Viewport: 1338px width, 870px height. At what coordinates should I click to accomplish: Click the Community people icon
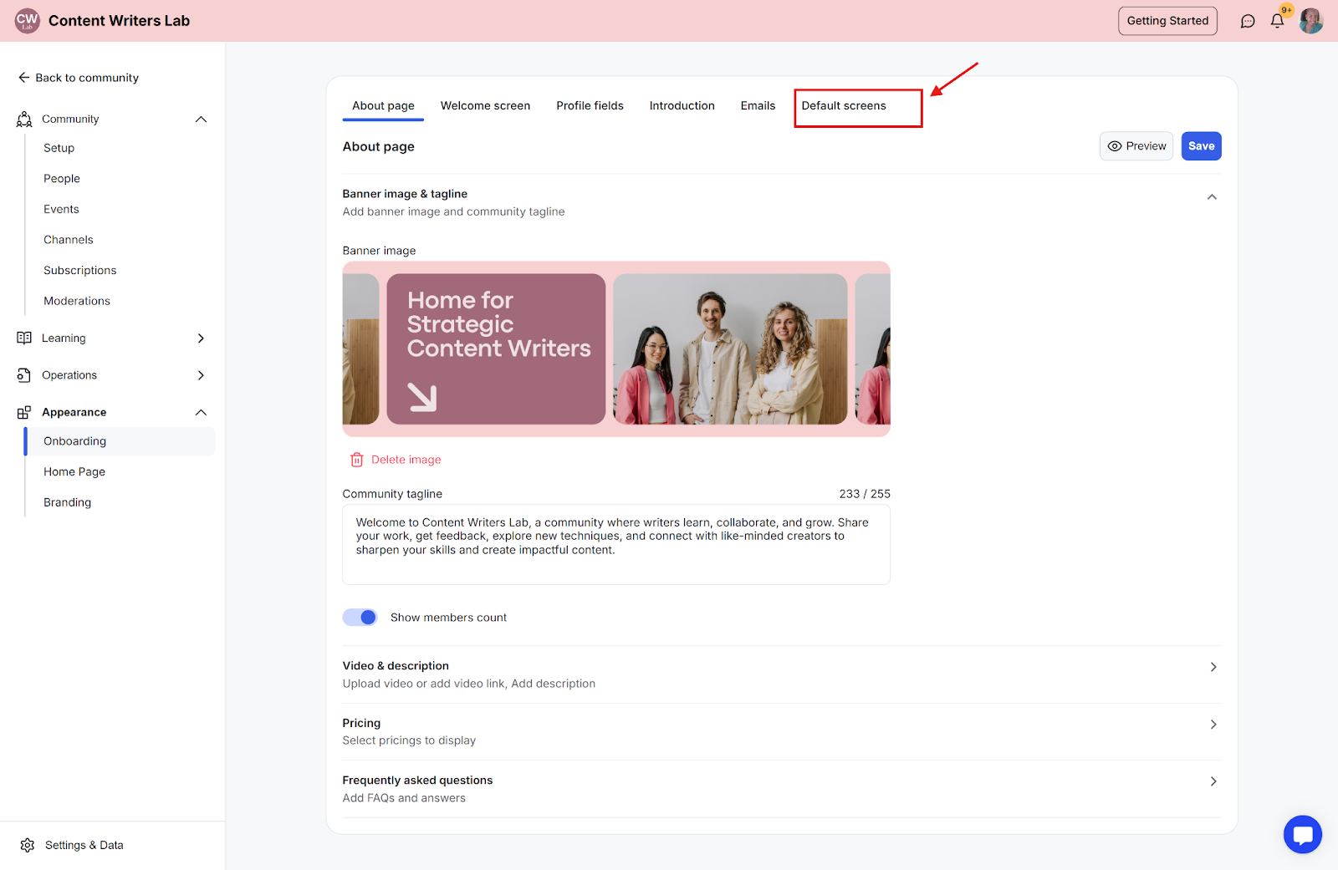click(x=24, y=119)
